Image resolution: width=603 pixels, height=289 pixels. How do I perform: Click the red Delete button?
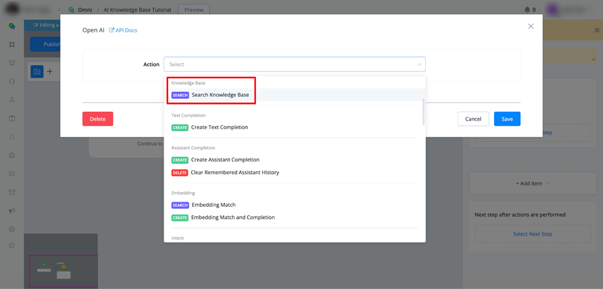coord(98,119)
